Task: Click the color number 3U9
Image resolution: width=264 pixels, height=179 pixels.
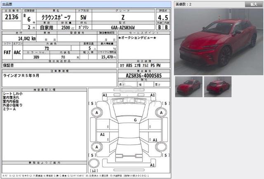Action: pos(36,57)
